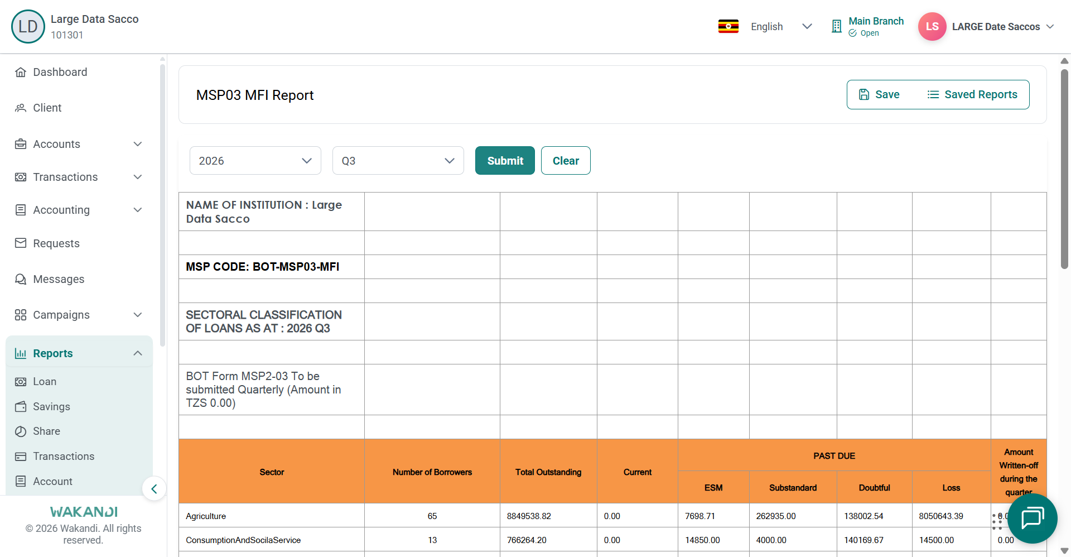
Task: Open the Client menu item
Action: pos(47,108)
